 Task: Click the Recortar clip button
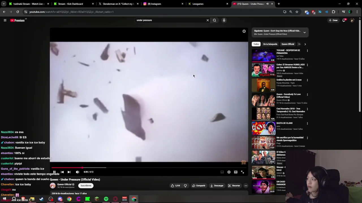tap(234, 186)
